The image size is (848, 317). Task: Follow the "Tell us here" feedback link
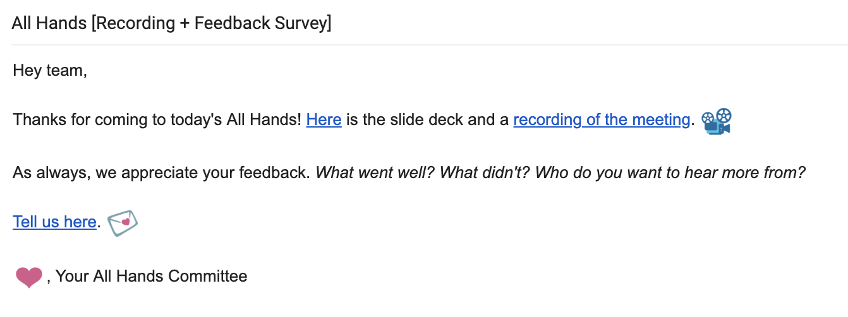pyautogui.click(x=54, y=222)
